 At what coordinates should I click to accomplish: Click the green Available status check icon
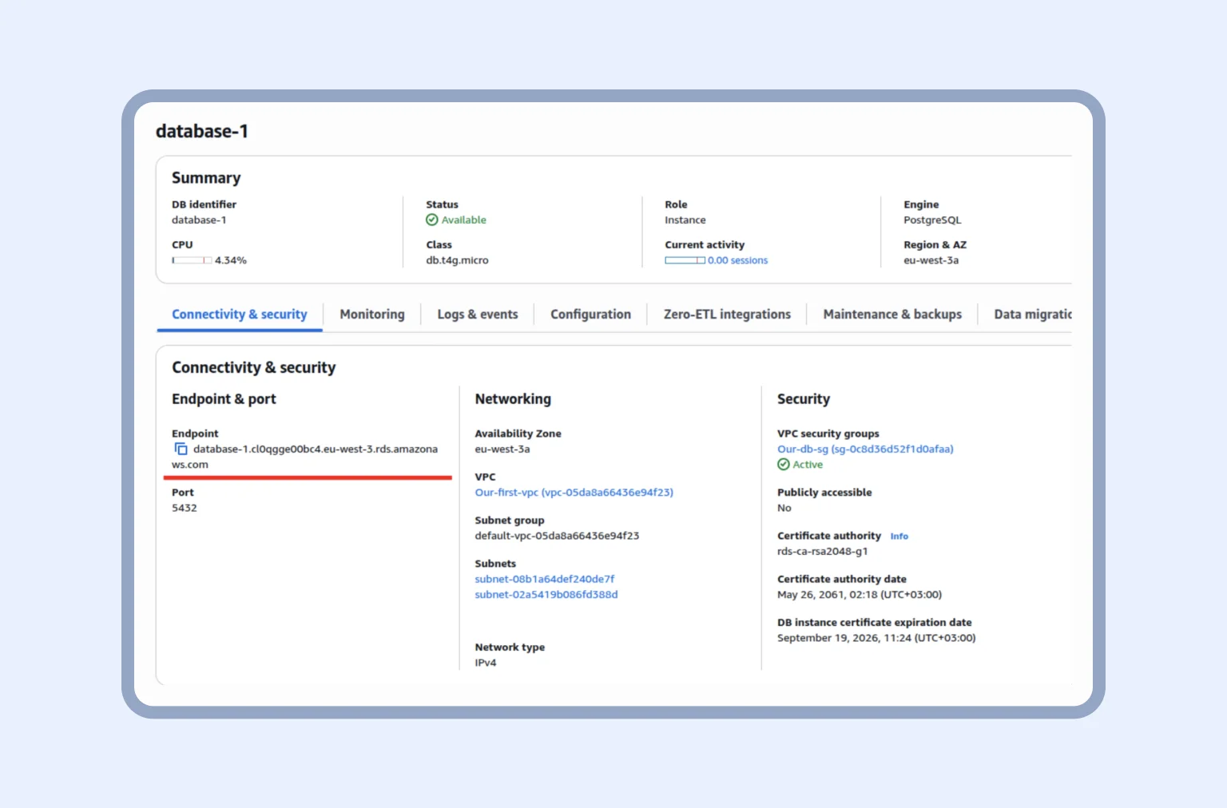pos(431,220)
